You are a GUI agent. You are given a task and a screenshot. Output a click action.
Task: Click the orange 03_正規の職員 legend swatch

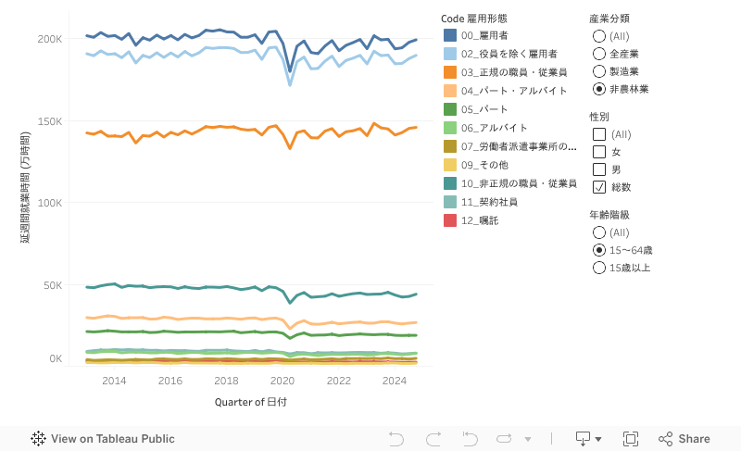click(450, 72)
